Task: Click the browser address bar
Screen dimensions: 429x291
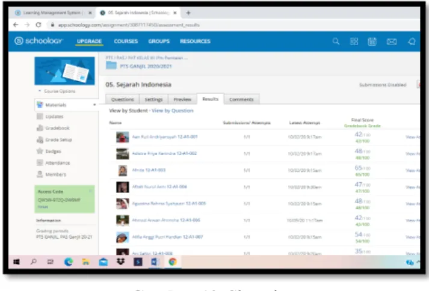Action: 233,25
